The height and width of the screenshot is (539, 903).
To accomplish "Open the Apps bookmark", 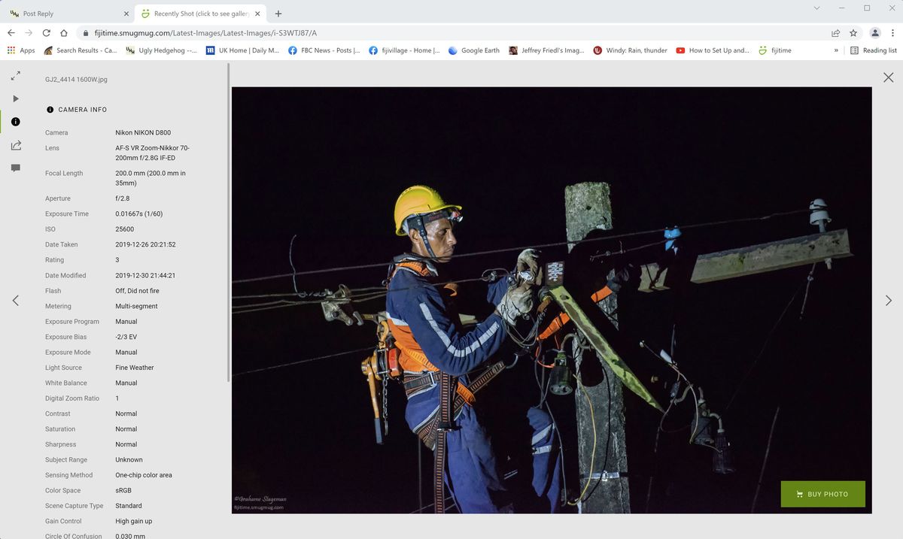I will pos(21,50).
